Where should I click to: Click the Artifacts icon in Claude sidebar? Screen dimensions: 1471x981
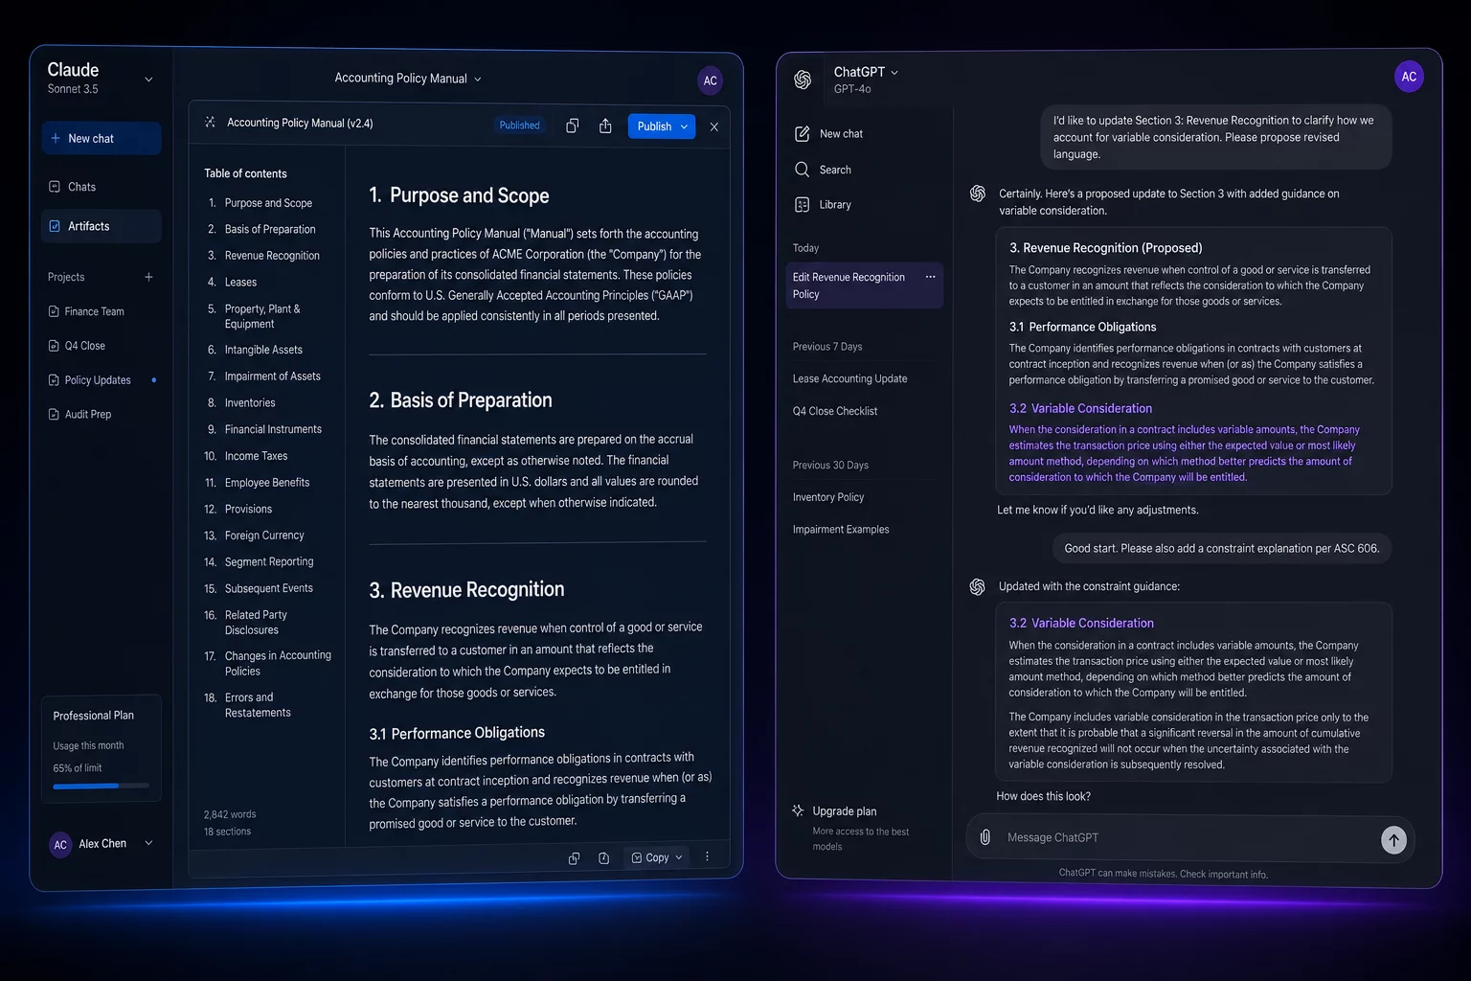tap(55, 226)
